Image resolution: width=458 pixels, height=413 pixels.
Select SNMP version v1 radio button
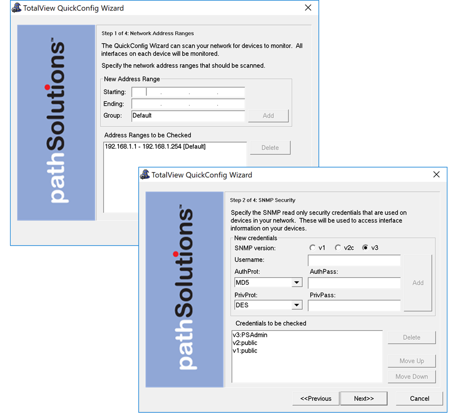click(313, 248)
